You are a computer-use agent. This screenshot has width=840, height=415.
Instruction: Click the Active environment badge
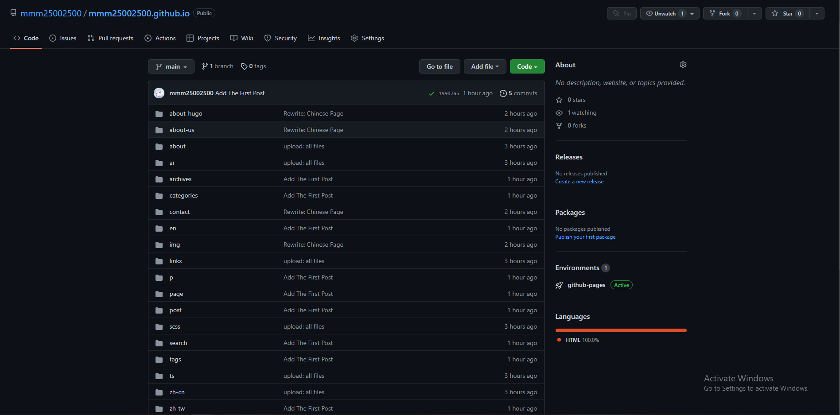tap(622, 285)
